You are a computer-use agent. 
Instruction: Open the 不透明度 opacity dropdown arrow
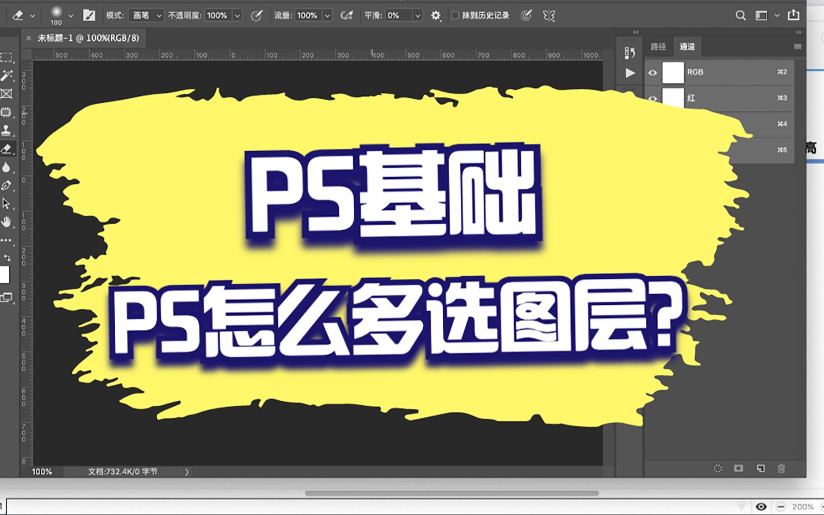coord(237,15)
